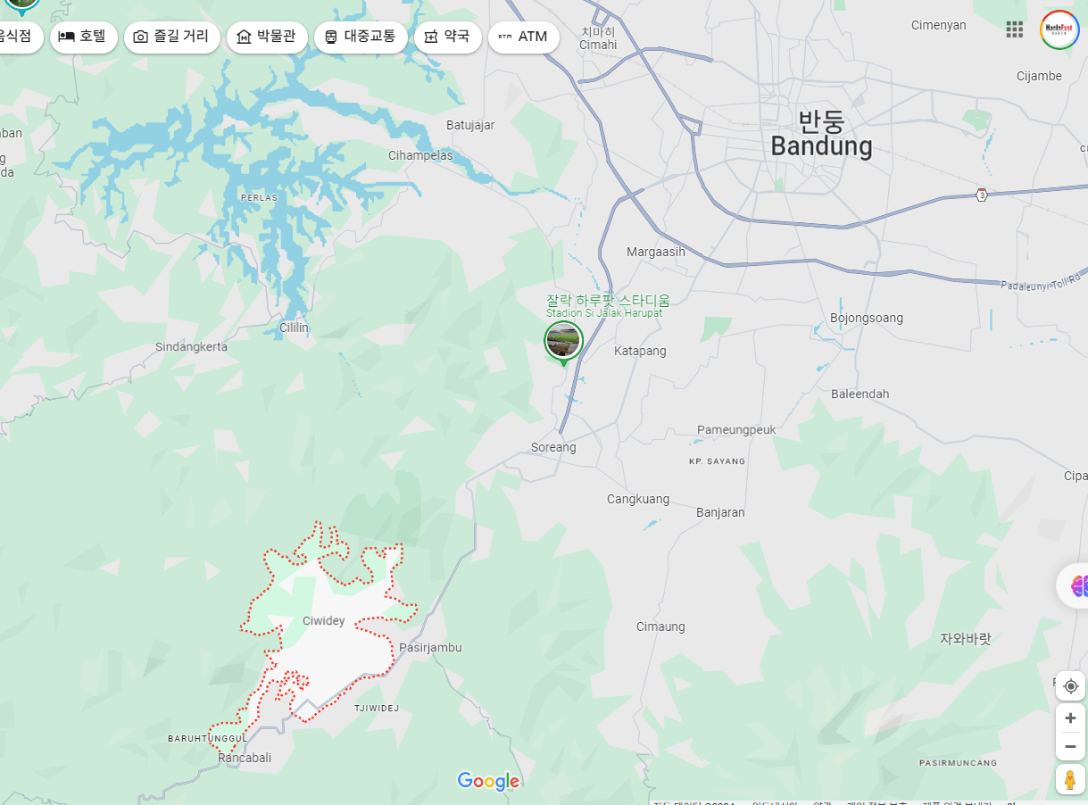The image size is (1088, 805).
Task: Select the partially visible 음식점 chip
Action: coord(20,37)
